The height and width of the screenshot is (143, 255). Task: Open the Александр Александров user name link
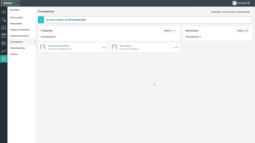tap(59, 46)
